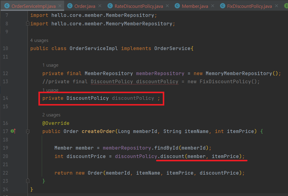Click the MemberRepository import on line 7

[x=94, y=15]
